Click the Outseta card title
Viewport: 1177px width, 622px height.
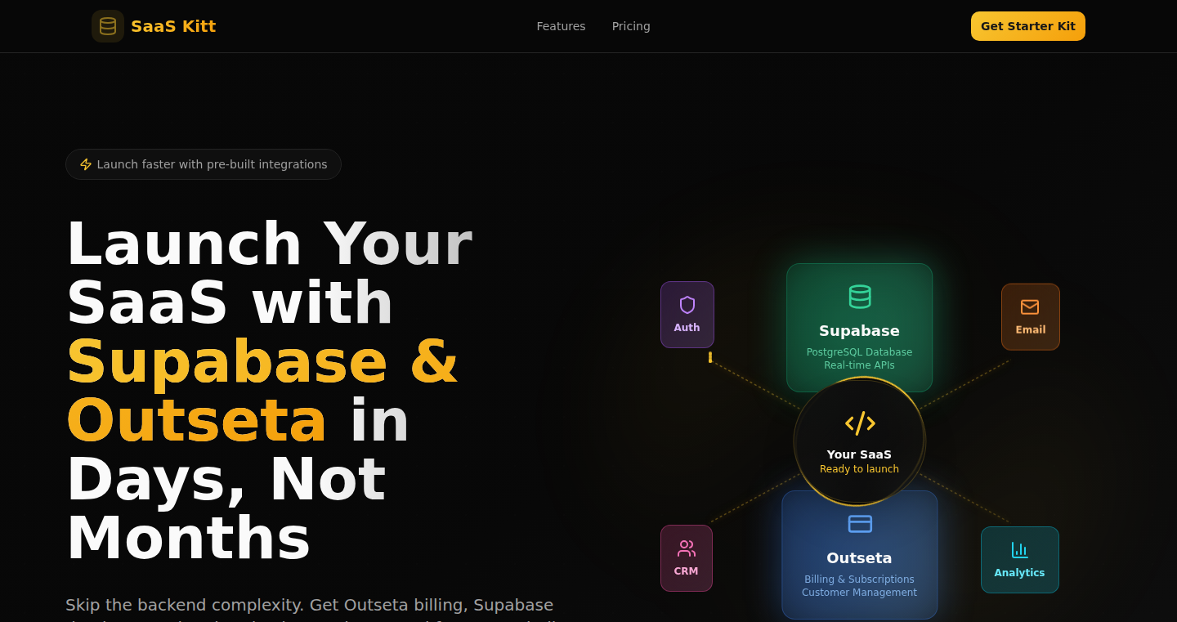pos(859,558)
